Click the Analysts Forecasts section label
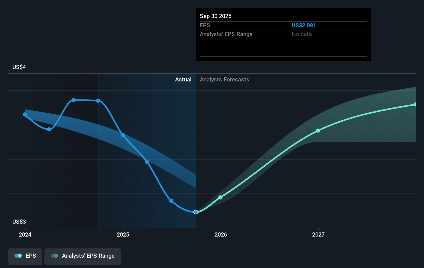Image resolution: width=424 pixels, height=268 pixels. point(224,80)
